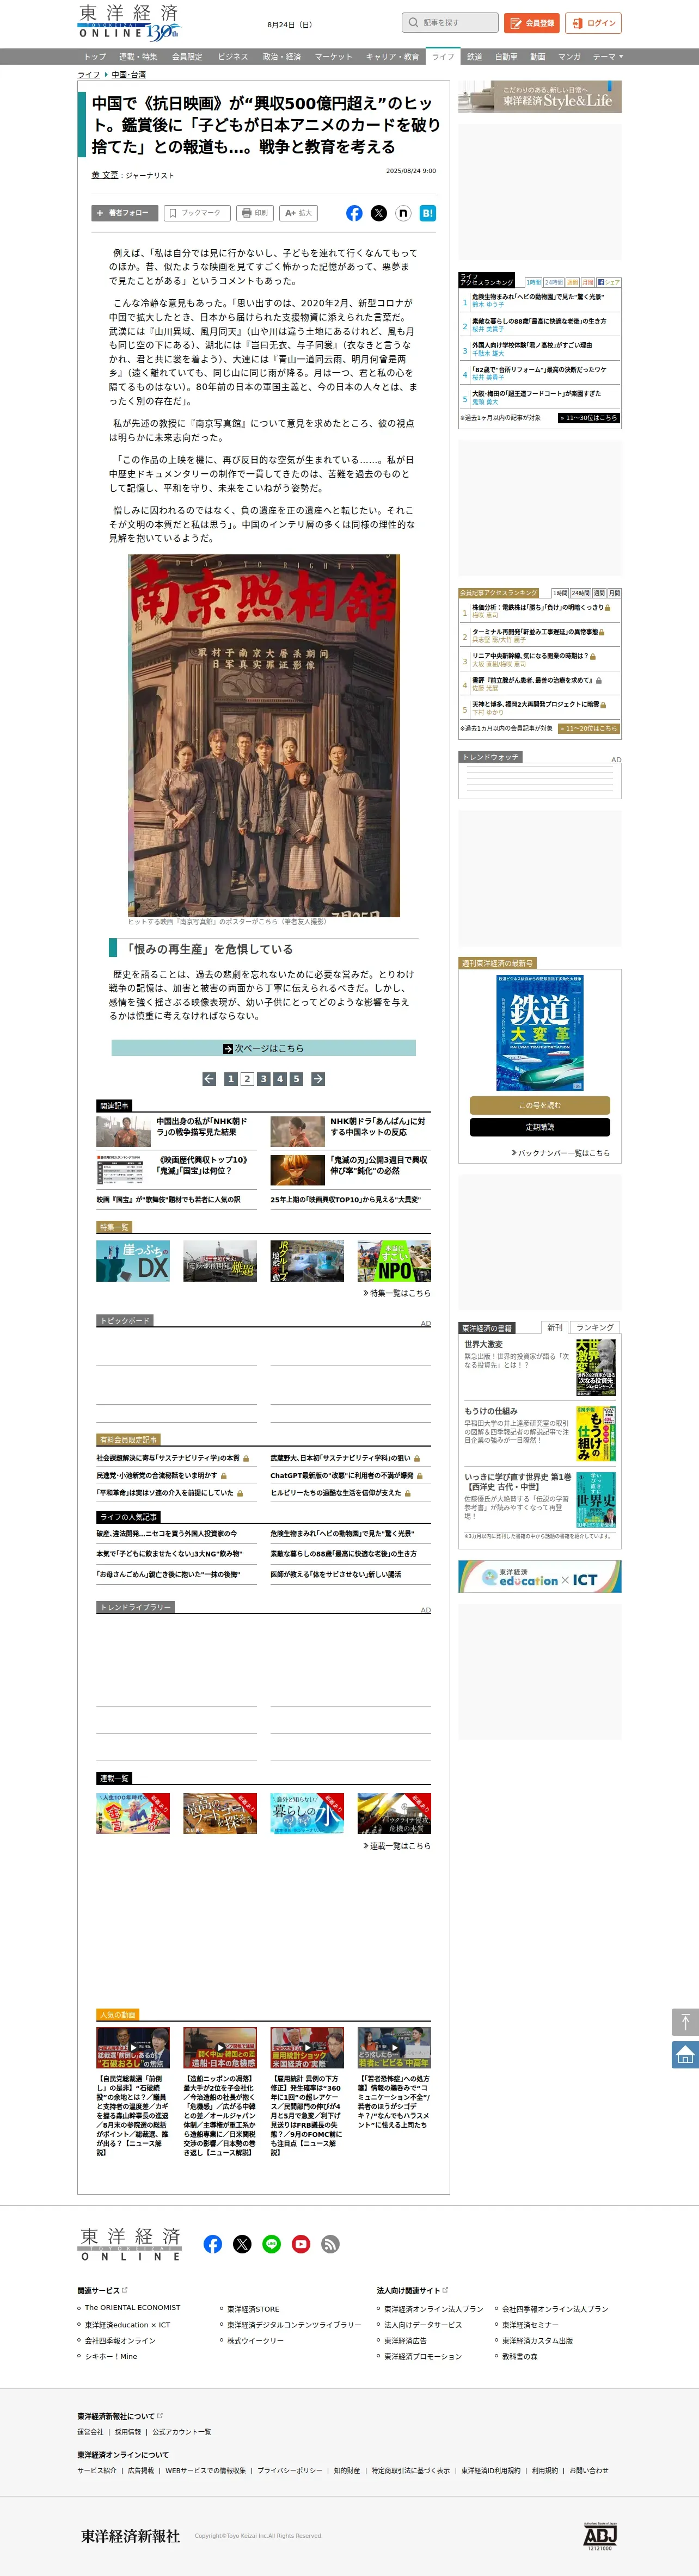Select マンガ in navigation bar
The height and width of the screenshot is (2576, 699).
[569, 57]
